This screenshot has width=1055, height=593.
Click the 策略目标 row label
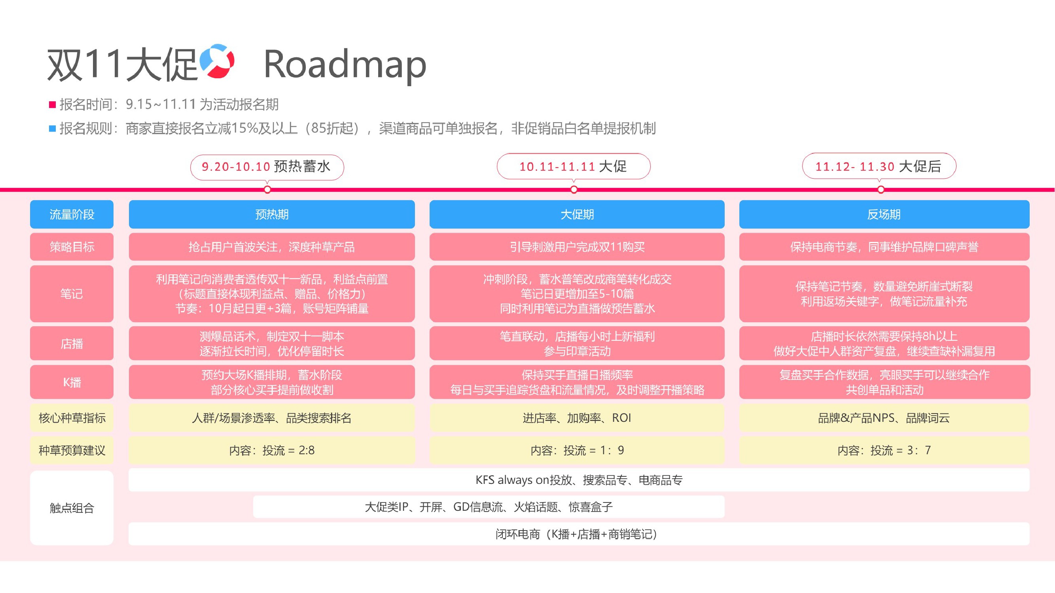72,247
